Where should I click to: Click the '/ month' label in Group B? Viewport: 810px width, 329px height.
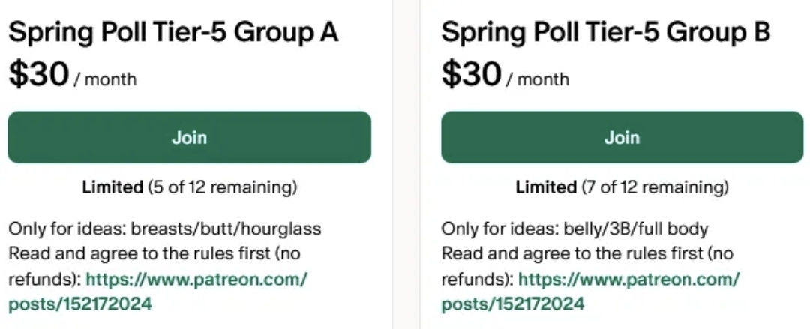(538, 79)
